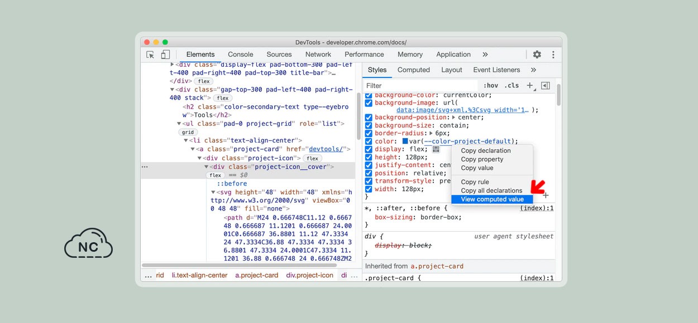Uncheck the background-position declaration
Viewport: 698px width, 323px height.
tap(369, 118)
